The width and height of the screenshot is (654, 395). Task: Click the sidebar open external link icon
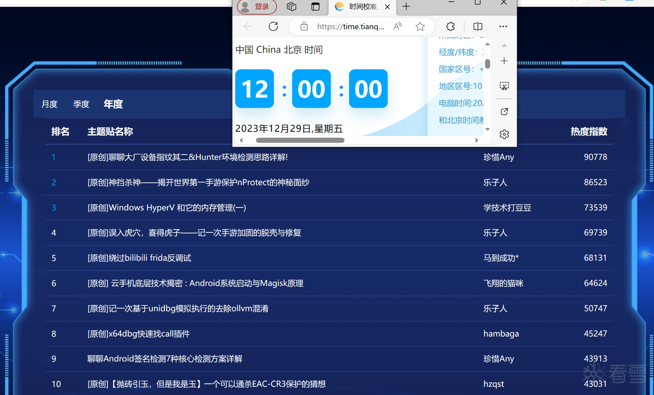[x=504, y=112]
